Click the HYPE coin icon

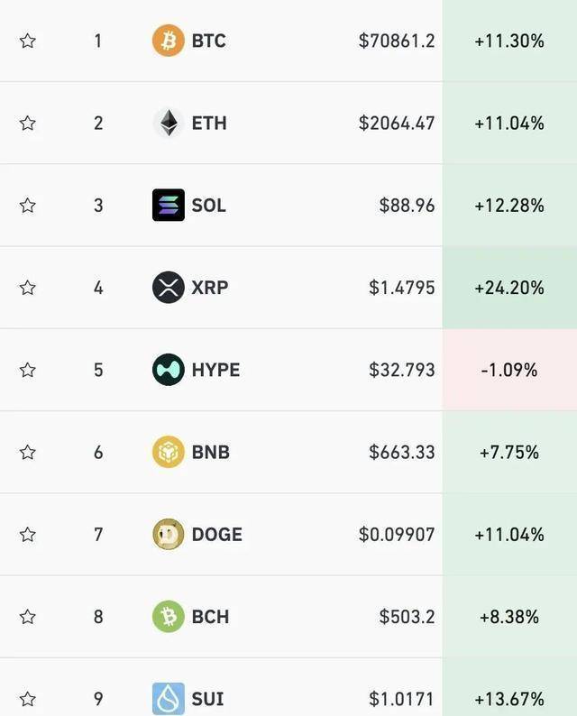(x=168, y=370)
